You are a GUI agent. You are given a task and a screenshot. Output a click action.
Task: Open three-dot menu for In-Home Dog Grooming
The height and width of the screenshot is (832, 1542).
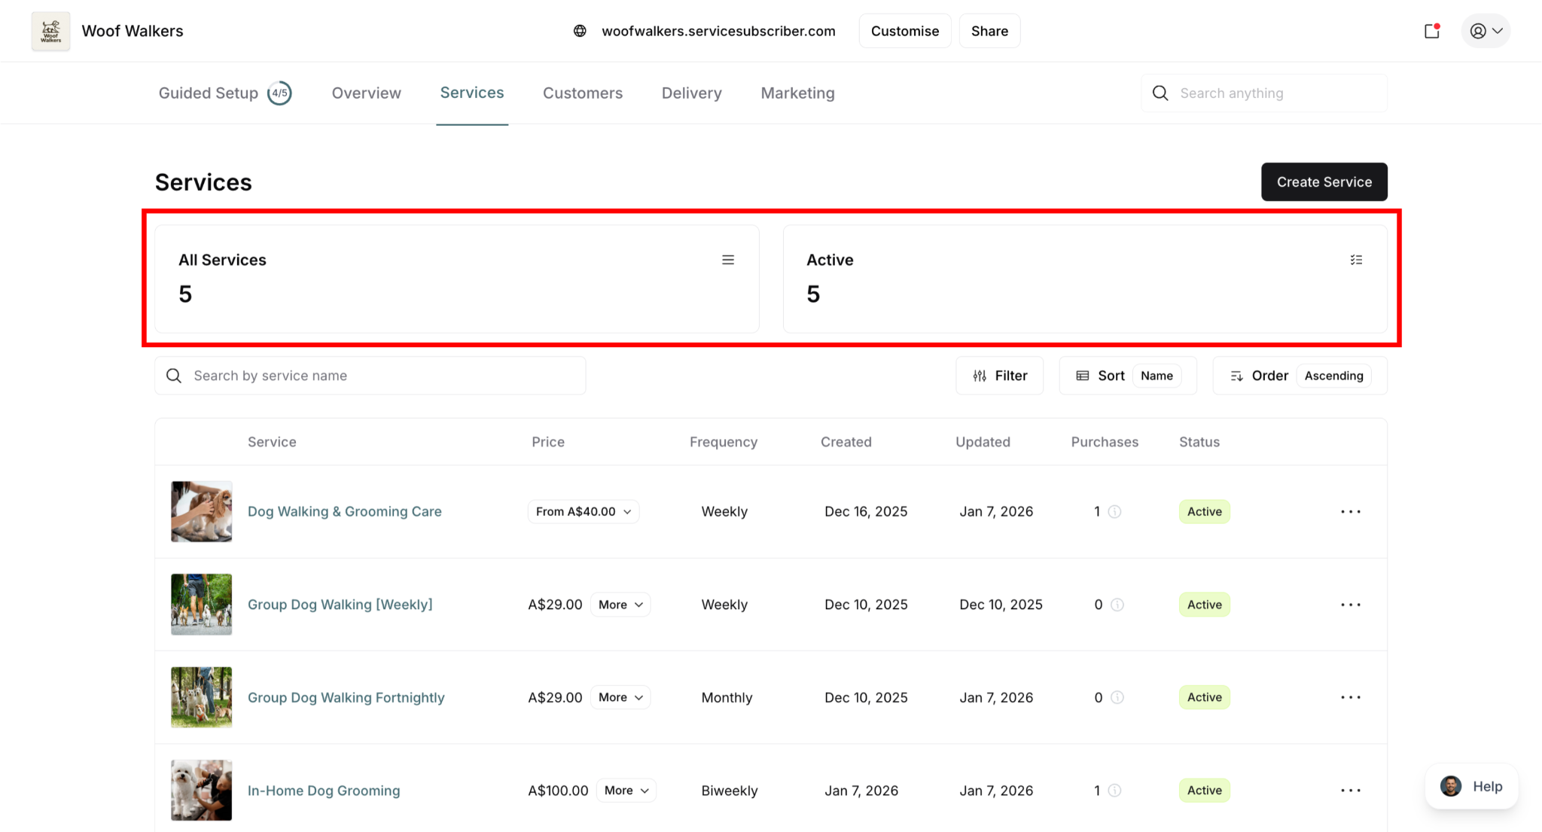1350,791
